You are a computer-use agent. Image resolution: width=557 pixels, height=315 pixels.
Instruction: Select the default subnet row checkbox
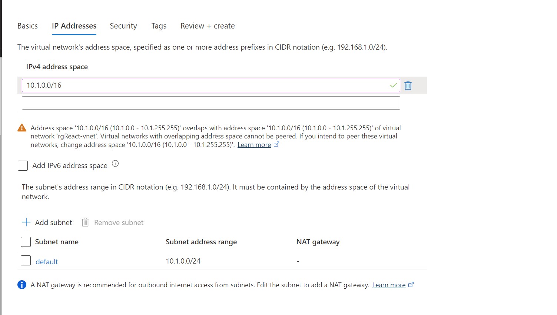(x=26, y=261)
